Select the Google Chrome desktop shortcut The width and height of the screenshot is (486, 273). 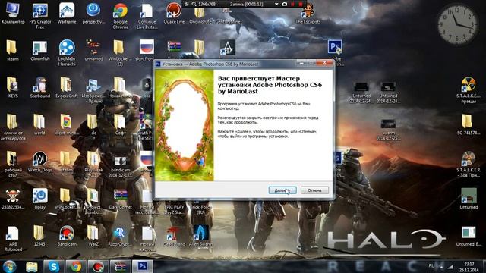point(120,16)
